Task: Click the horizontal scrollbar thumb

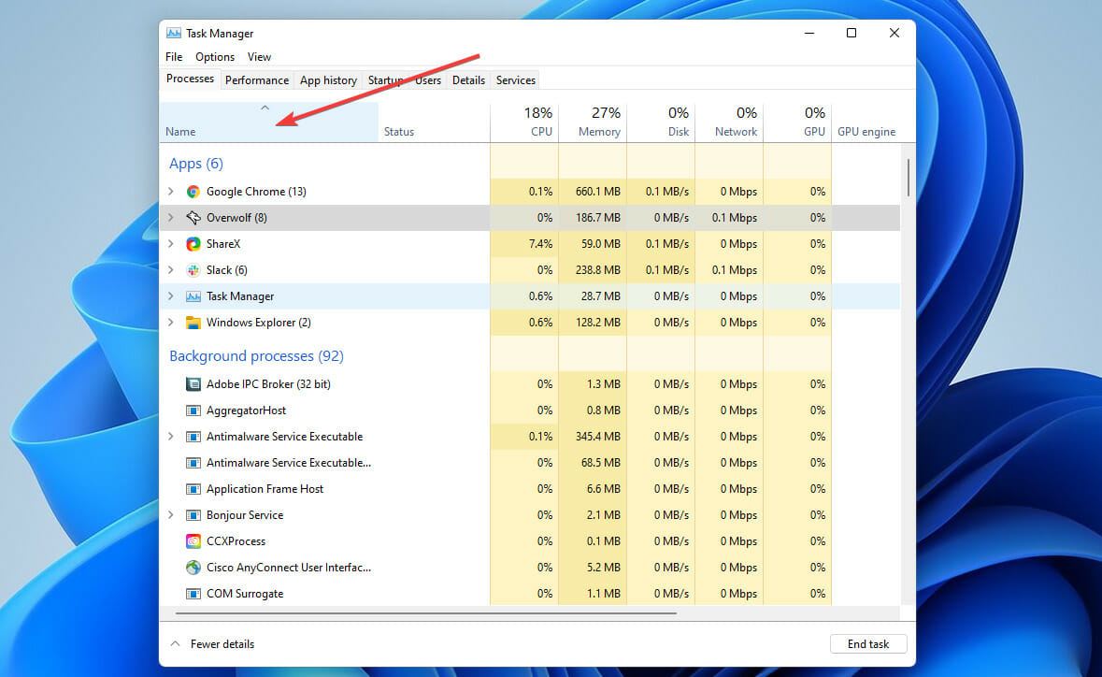Action: pos(426,613)
